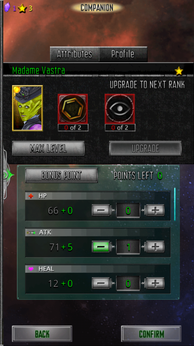This screenshot has width=194, height=346.
Task: Tap the red cross HP icon
Action: tap(31, 196)
